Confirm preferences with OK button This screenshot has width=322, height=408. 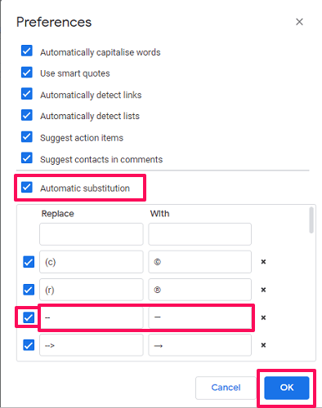point(287,388)
